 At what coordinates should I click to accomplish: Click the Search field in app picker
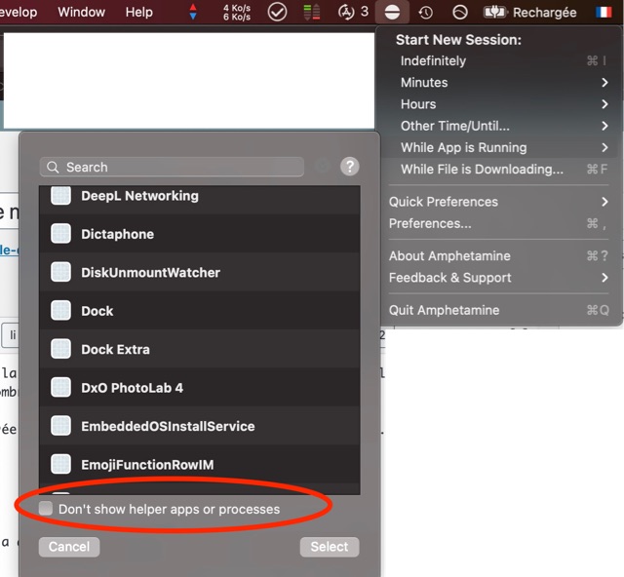(171, 168)
